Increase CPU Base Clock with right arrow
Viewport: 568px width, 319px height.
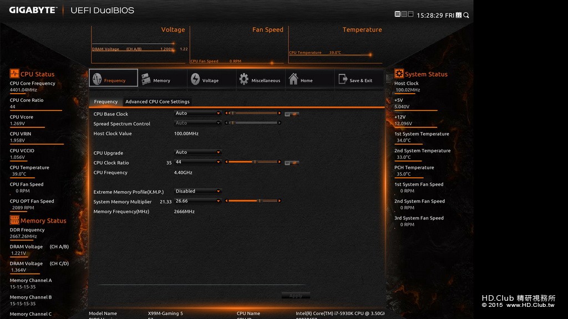280,113
